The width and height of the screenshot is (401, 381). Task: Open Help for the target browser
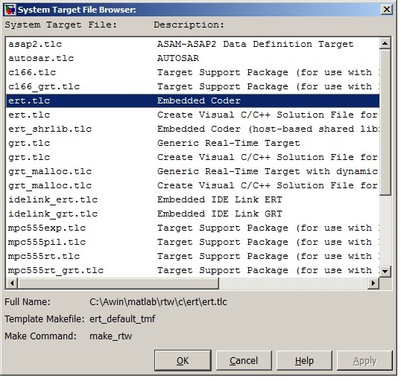[304, 360]
